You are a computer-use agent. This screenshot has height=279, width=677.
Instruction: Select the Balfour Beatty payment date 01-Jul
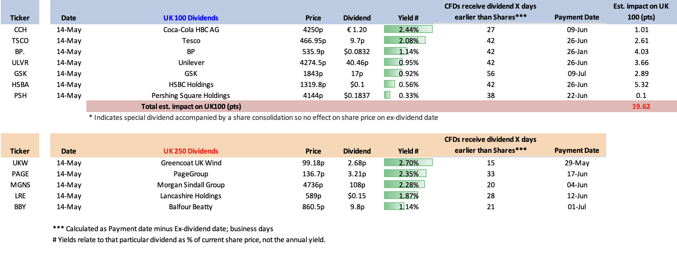577,207
